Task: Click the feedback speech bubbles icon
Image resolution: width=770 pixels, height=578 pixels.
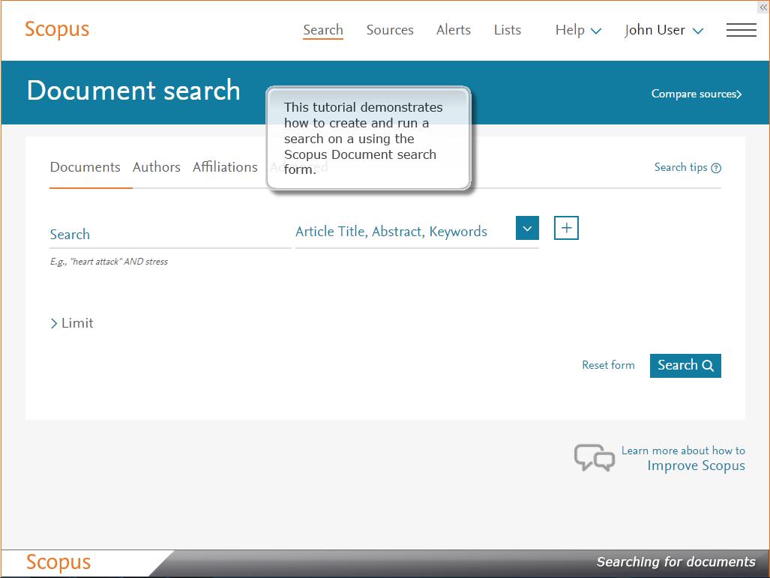Action: tap(595, 457)
